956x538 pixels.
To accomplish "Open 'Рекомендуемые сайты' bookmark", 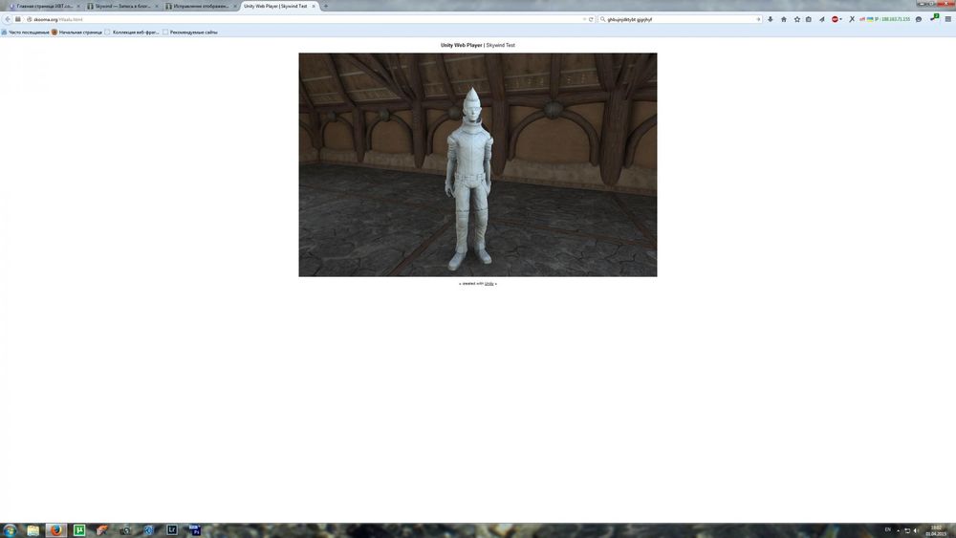I will (x=189, y=32).
